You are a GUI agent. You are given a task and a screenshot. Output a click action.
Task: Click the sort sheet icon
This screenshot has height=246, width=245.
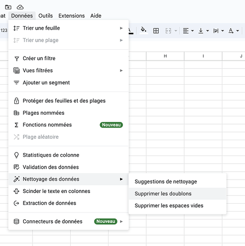(x=16, y=28)
